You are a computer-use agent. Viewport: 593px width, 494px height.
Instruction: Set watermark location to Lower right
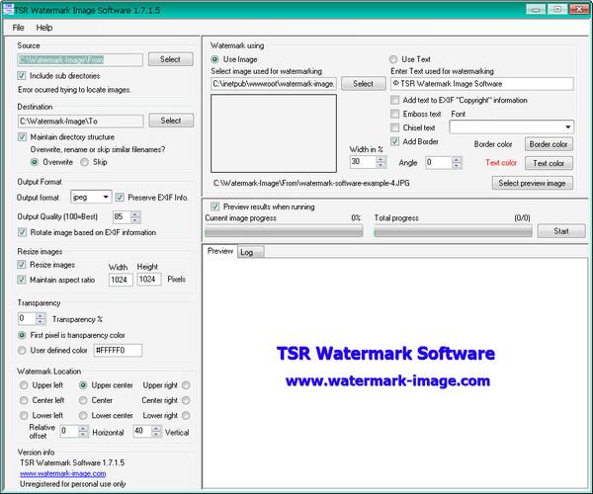tap(186, 415)
